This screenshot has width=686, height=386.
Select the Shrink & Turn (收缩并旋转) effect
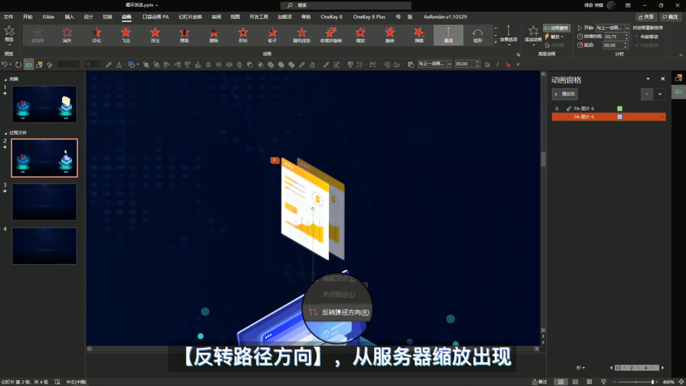click(331, 35)
